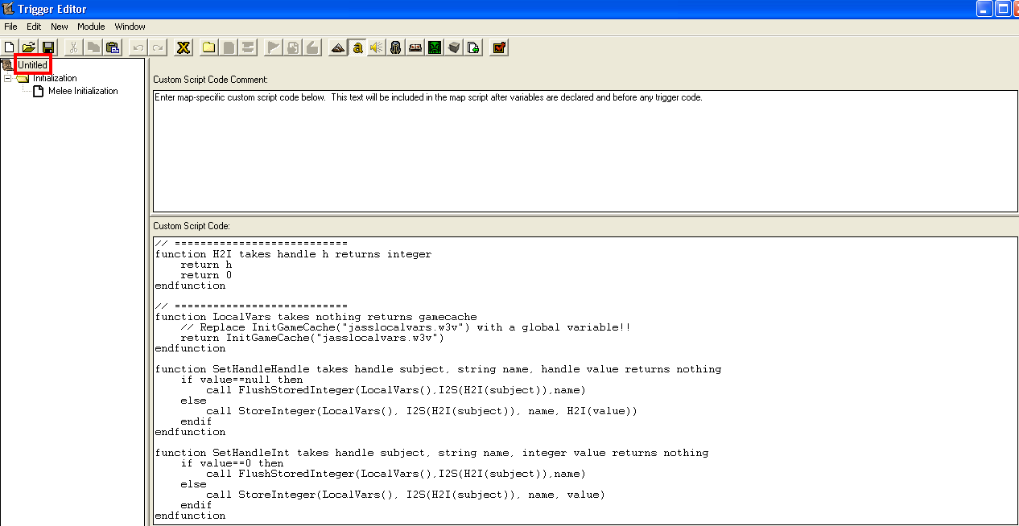1019x526 pixels.
Task: Open the Variables editor (yellow X icon)
Action: pos(184,47)
